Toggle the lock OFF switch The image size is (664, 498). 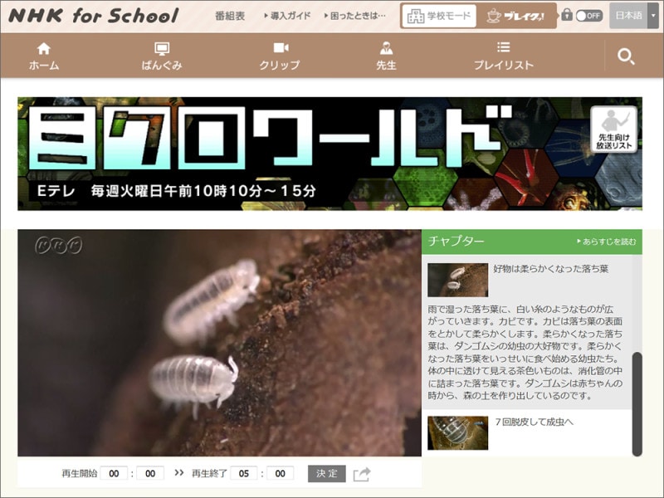(589, 16)
